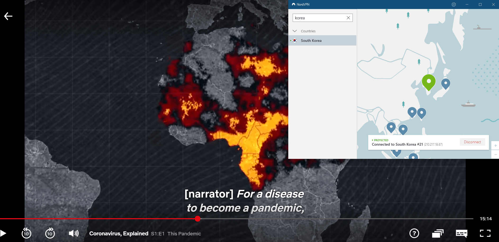Viewport: 499px width, 242px height.
Task: Select South Korea in the country list
Action: tap(322, 41)
